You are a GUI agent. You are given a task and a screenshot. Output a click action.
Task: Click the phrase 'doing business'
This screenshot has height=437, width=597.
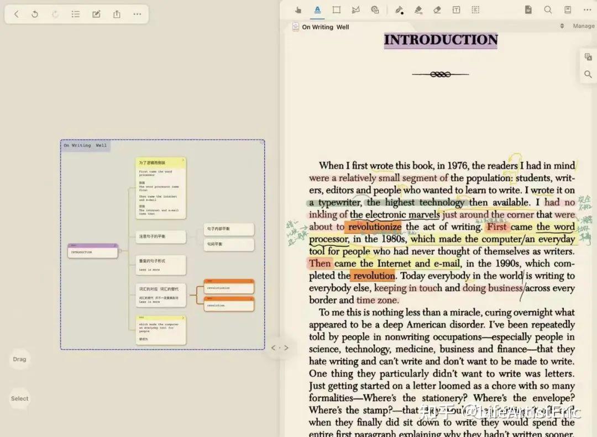(493, 288)
